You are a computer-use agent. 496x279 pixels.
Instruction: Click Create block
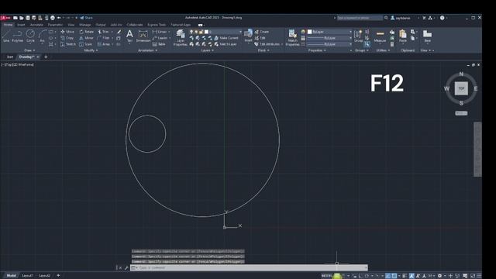(262, 32)
